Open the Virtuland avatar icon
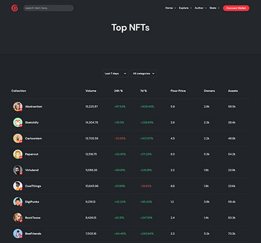261x243 pixels. tap(18, 170)
